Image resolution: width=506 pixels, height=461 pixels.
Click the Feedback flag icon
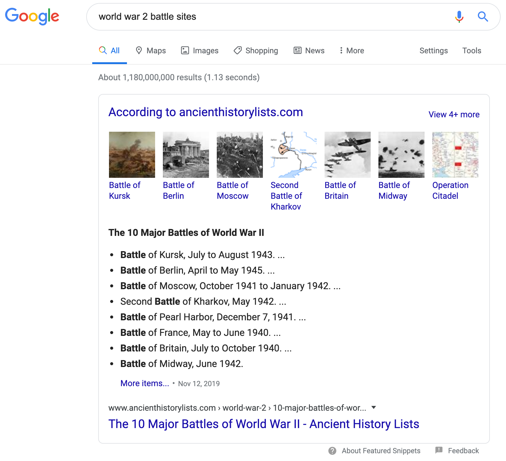click(x=439, y=450)
